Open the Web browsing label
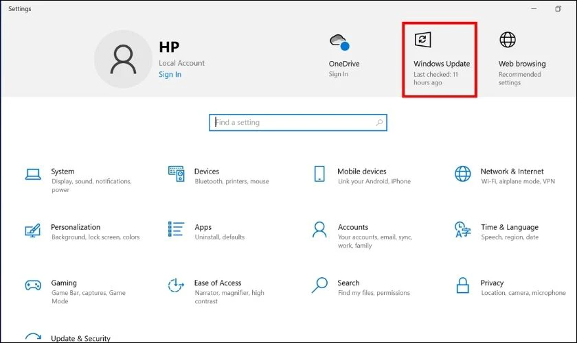Viewport: 577px width, 343px height. [x=522, y=64]
